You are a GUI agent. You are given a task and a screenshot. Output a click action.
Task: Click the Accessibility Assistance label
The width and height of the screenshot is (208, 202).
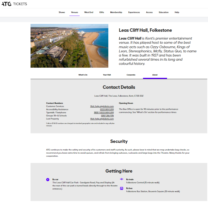click(x=57, y=109)
